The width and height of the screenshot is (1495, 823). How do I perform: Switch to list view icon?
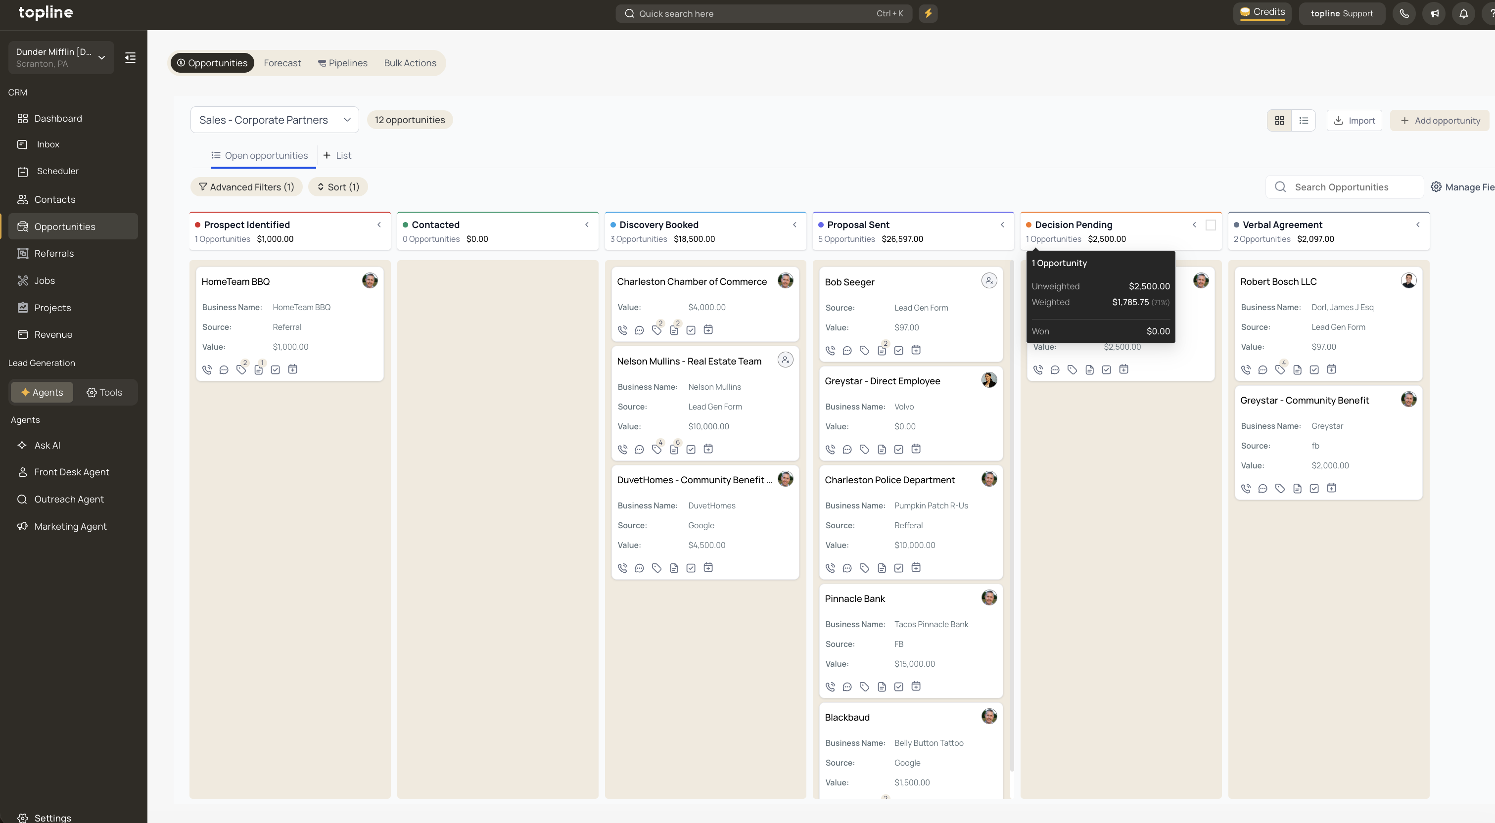pos(1304,121)
